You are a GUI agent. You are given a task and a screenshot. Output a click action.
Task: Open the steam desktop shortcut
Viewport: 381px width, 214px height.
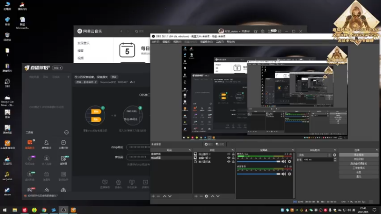[x=7, y=192]
